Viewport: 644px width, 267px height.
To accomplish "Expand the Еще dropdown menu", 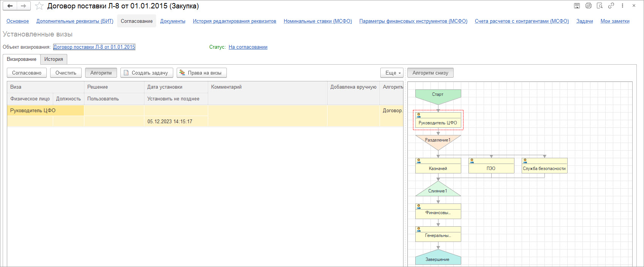I will click(392, 73).
